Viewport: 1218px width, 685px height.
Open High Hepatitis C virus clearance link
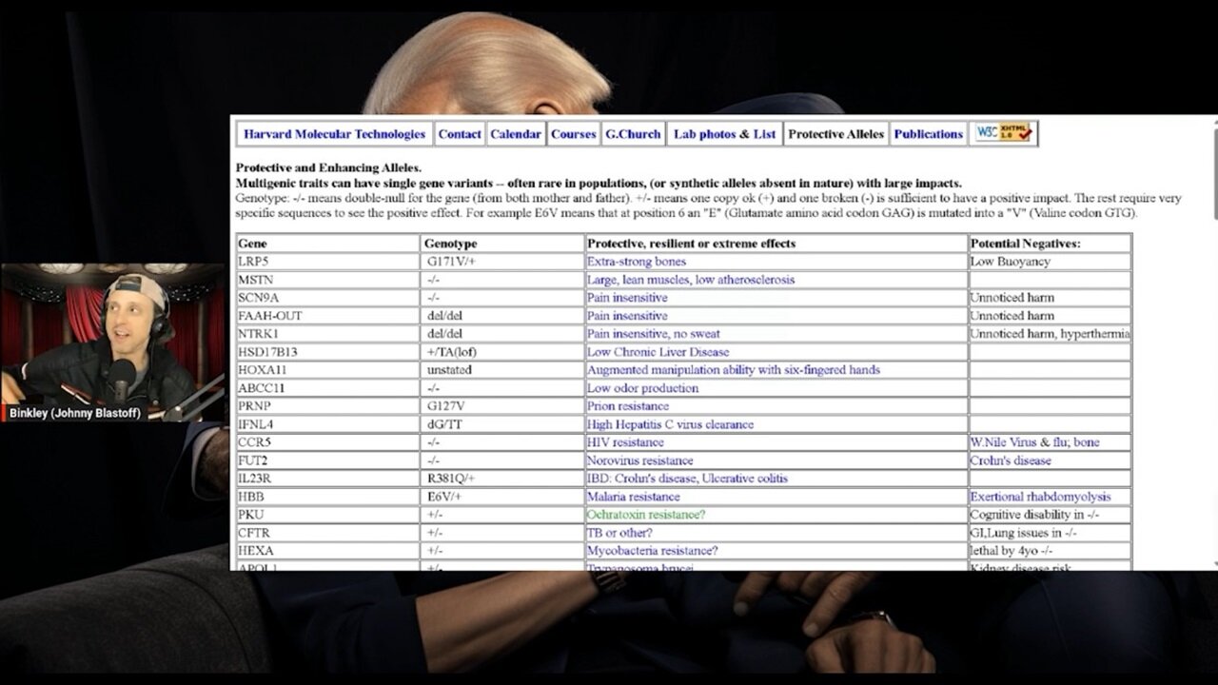(x=670, y=424)
